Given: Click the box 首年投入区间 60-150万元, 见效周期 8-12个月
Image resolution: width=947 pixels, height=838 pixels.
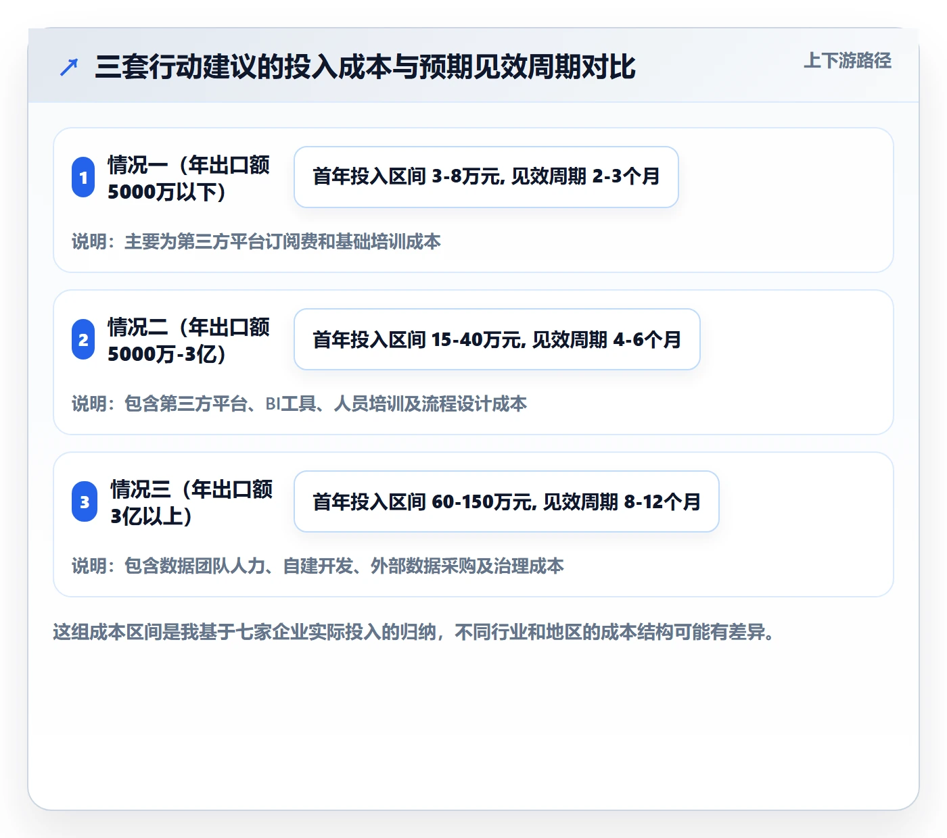Looking at the screenshot, I should 507,501.
